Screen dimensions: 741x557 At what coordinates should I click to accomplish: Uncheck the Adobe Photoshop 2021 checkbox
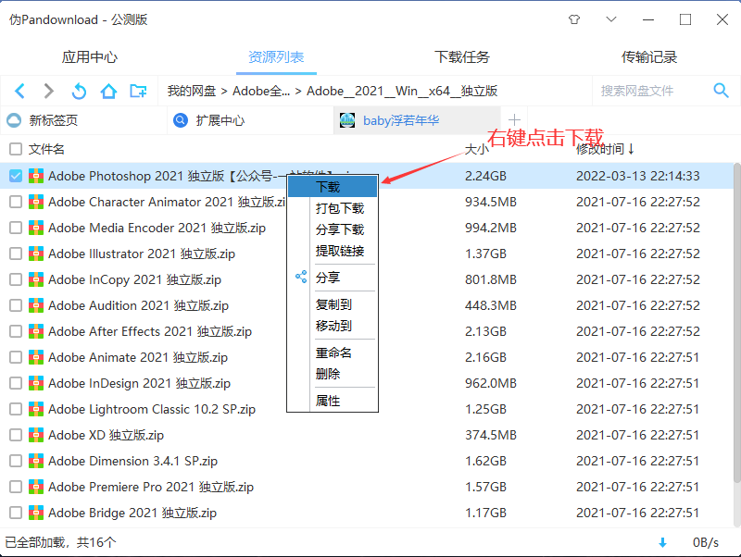(x=16, y=176)
